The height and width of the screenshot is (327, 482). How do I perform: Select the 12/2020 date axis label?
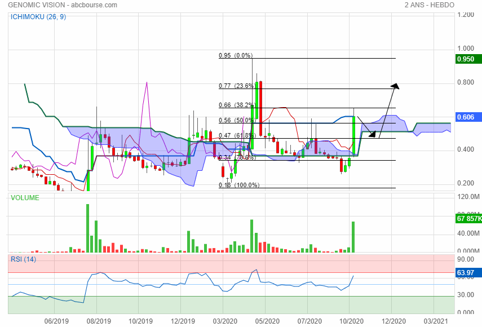[x=394, y=321]
